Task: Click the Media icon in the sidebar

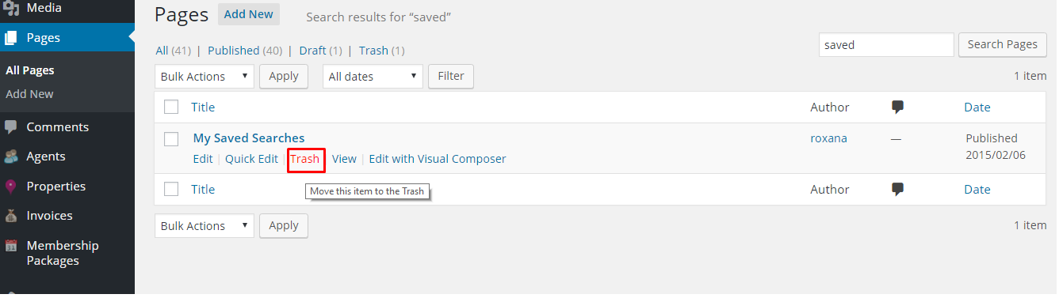Action: click(11, 9)
